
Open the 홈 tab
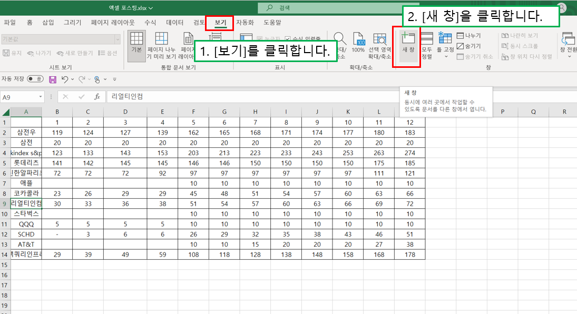point(30,23)
